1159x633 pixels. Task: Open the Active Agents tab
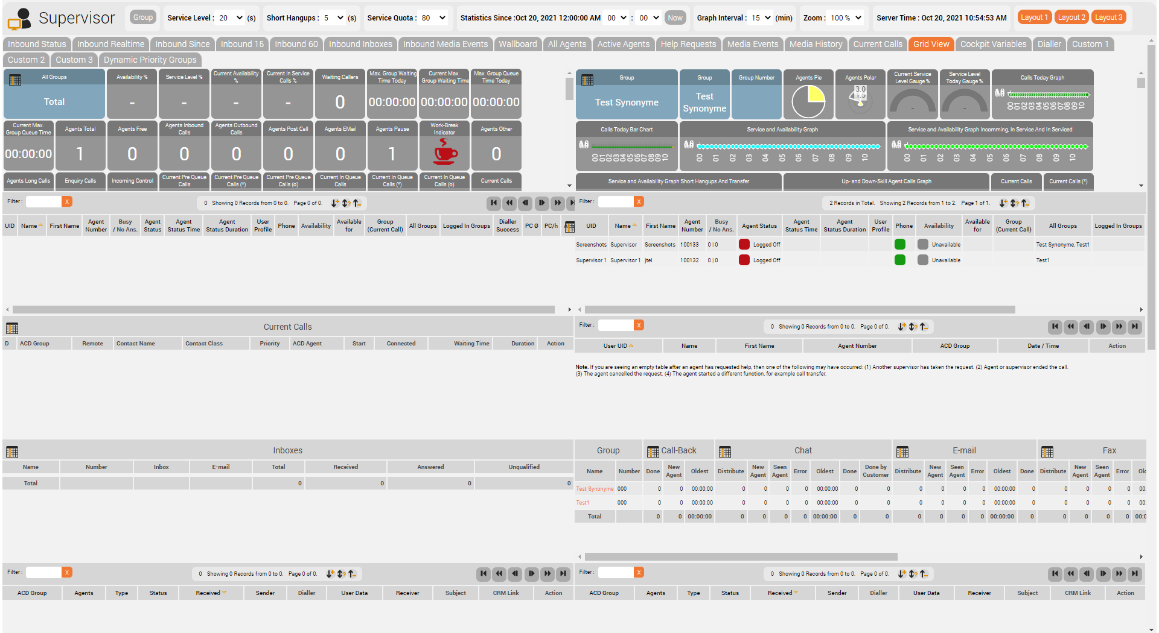tap(624, 44)
